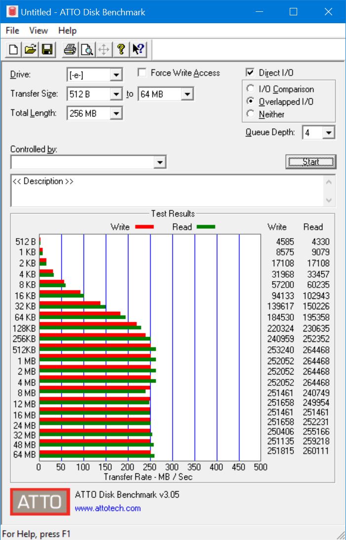Click the red Write bar for 64 MB
The width and height of the screenshot is (346, 540).
pyautogui.click(x=95, y=453)
